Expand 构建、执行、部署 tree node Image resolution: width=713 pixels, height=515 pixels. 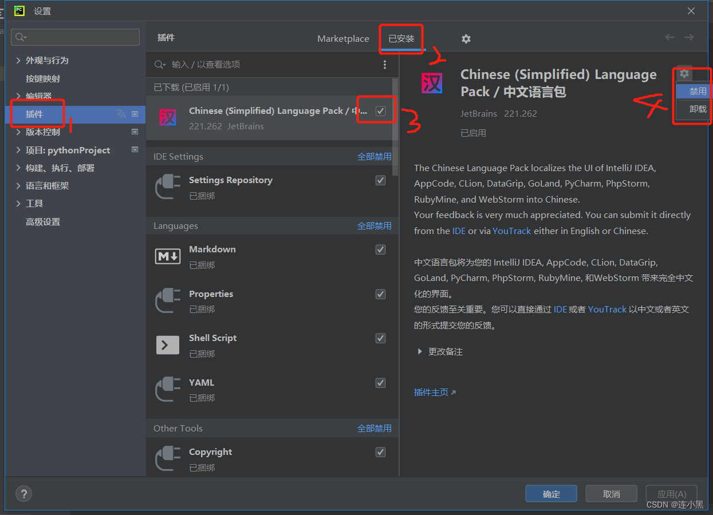pos(19,168)
